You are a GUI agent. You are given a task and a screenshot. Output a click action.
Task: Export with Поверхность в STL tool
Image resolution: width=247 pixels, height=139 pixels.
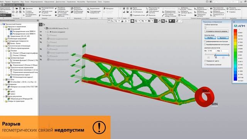[217, 15]
